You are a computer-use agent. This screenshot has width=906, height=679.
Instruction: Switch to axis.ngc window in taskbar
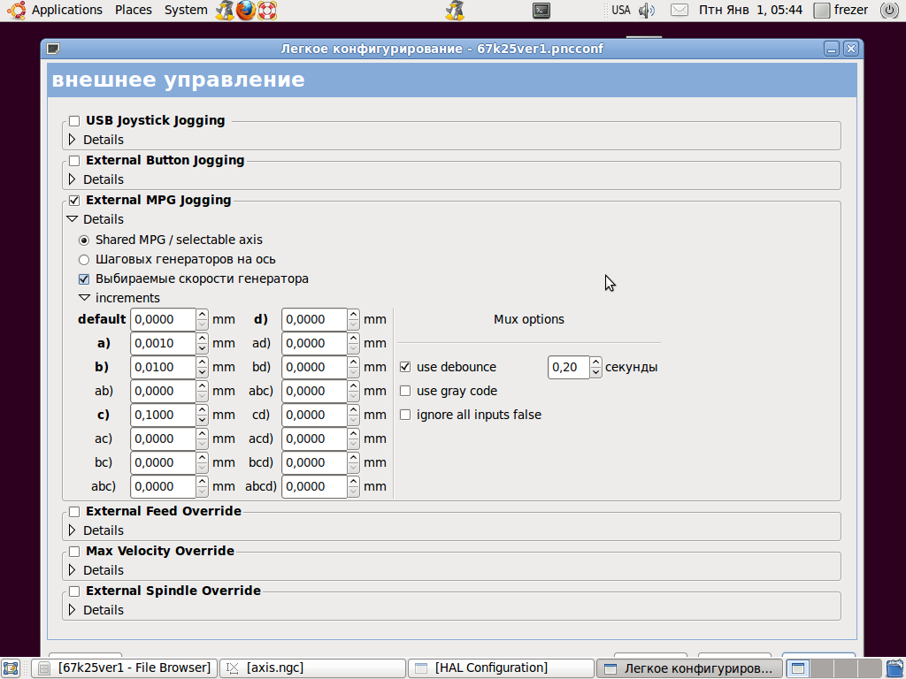[x=312, y=668]
